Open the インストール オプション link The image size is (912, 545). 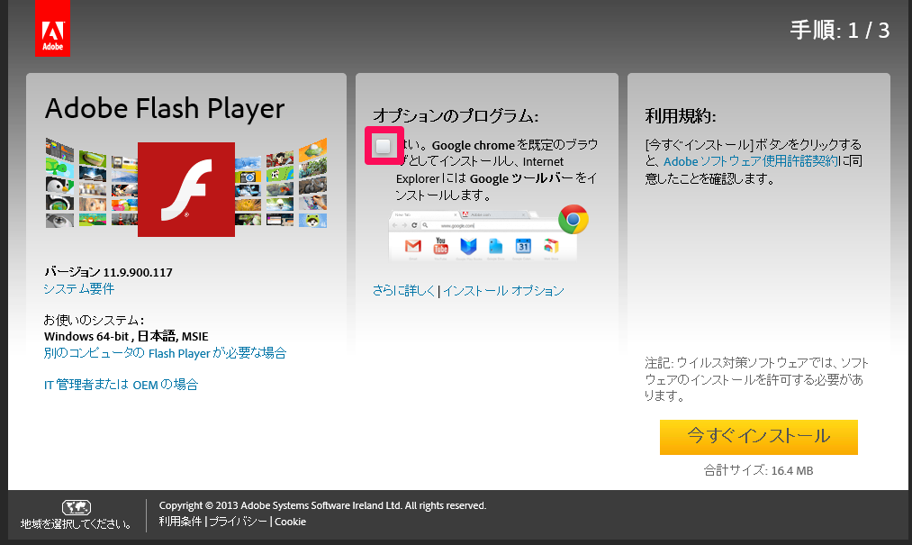[x=503, y=290]
